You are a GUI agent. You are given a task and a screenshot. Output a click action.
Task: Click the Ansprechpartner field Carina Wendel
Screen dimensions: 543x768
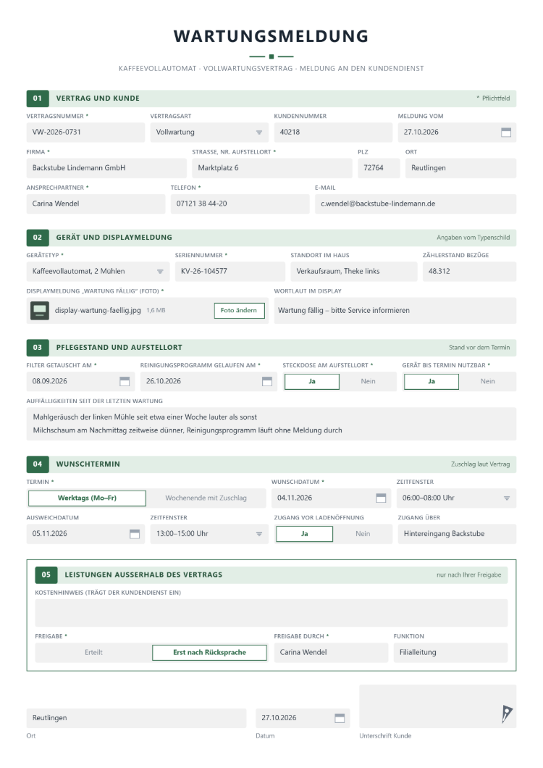point(96,204)
